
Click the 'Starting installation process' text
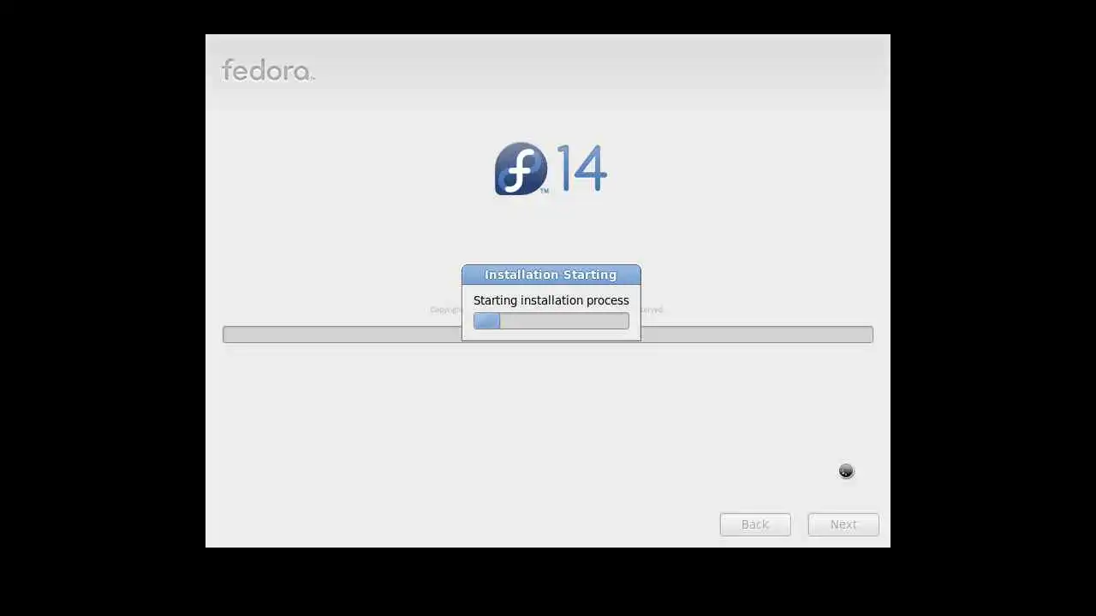click(551, 300)
